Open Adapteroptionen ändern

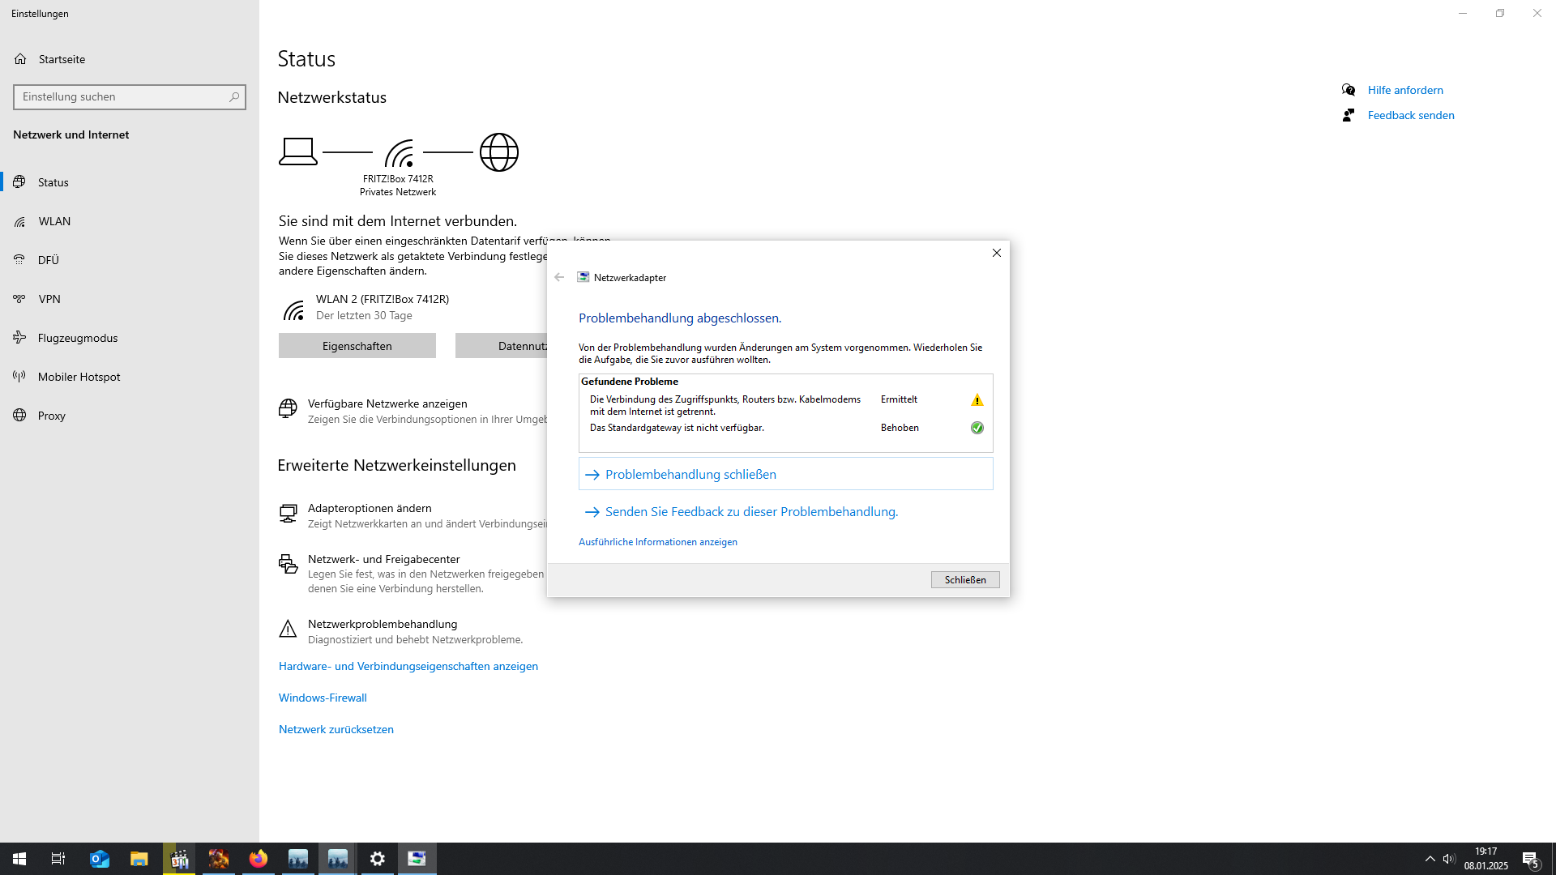tap(370, 508)
